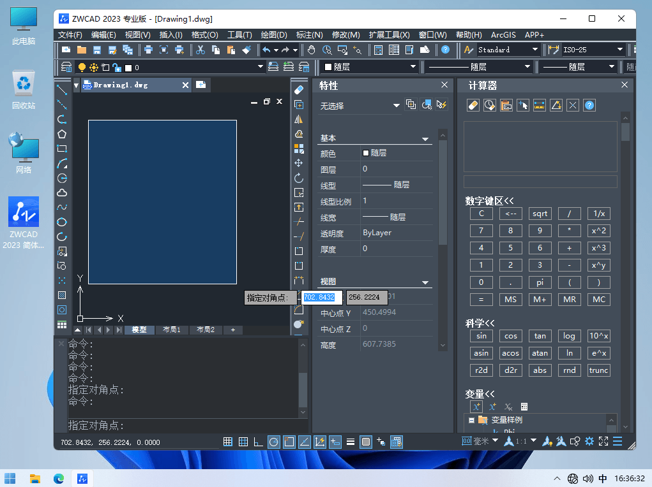The width and height of the screenshot is (652, 487).
Task: Select the Move tool
Action: coord(299,163)
